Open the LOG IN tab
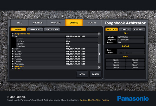The image size is (156, 106). tap(92, 23)
